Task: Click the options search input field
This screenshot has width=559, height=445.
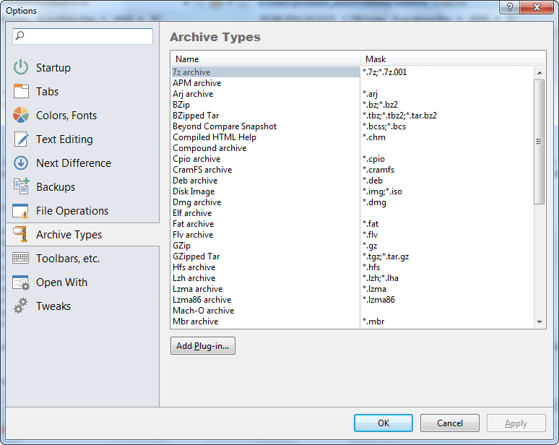Action: [83, 36]
